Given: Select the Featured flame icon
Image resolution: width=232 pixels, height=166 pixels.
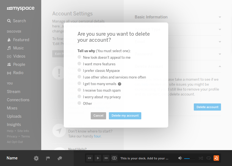Looking at the screenshot, I should 9,40.
